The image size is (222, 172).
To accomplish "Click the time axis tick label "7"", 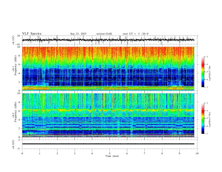I will tap(145, 153).
